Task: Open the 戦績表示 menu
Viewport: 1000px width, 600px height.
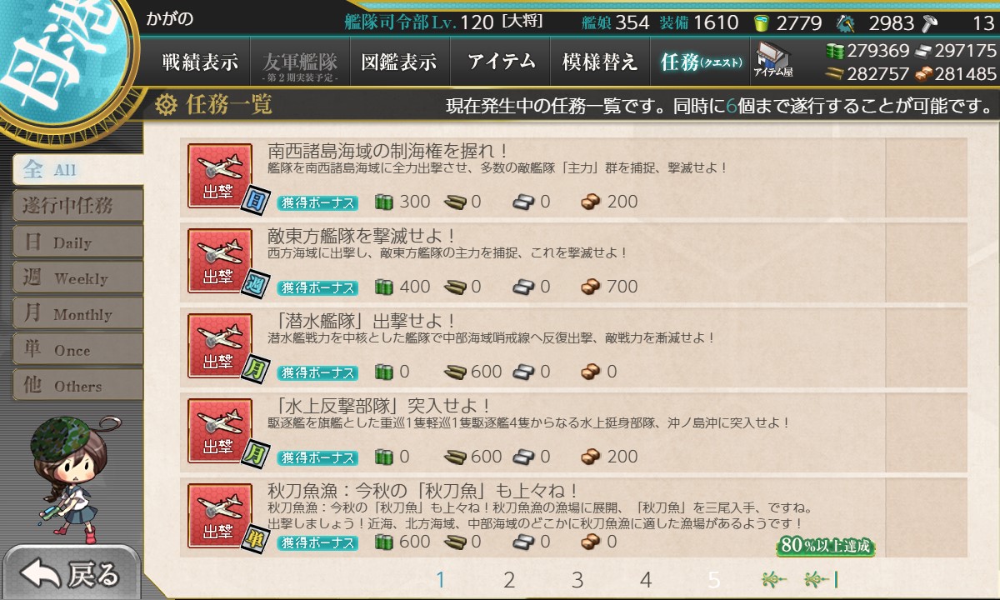Action: (x=200, y=62)
